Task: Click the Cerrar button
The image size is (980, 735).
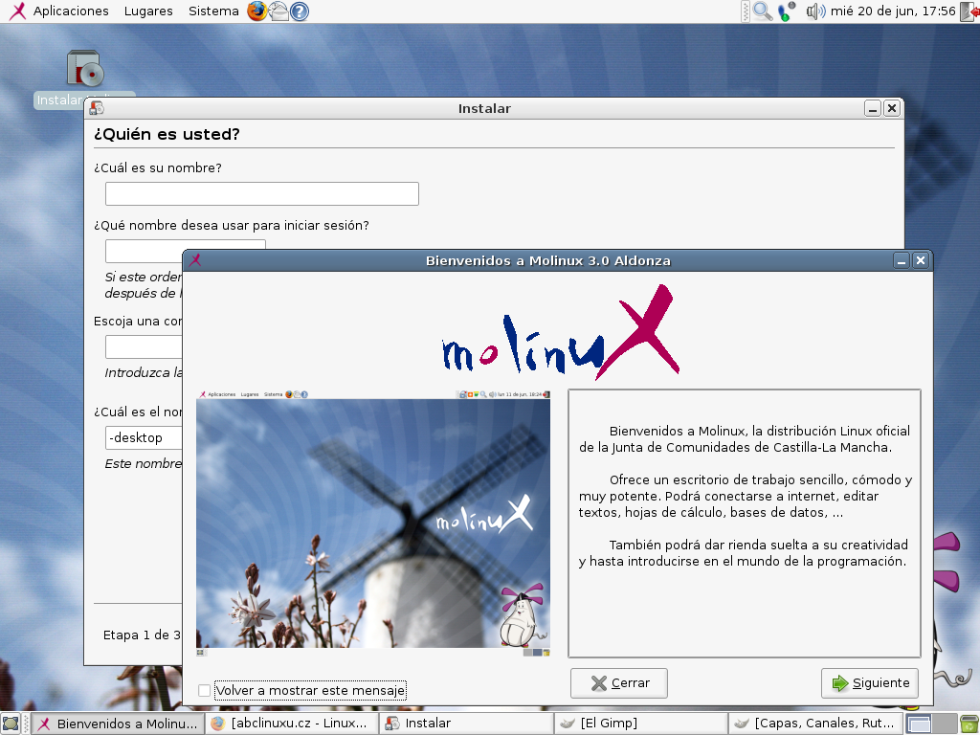Action: (x=619, y=683)
